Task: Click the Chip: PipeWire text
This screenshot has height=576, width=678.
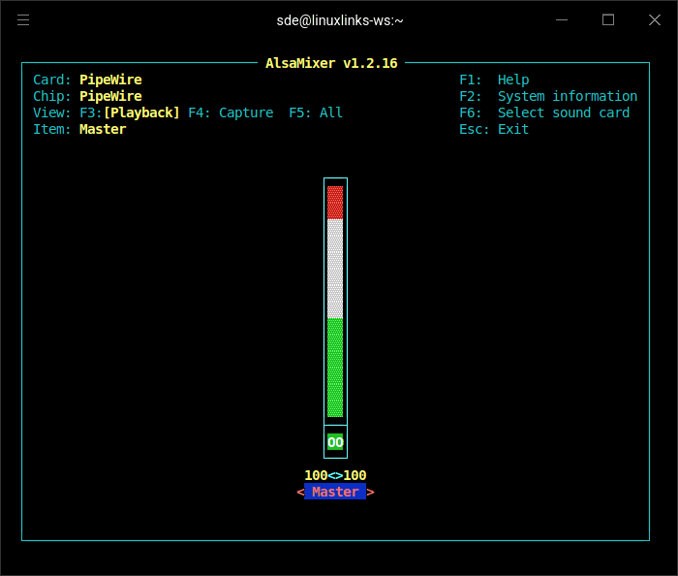Action: (87, 96)
